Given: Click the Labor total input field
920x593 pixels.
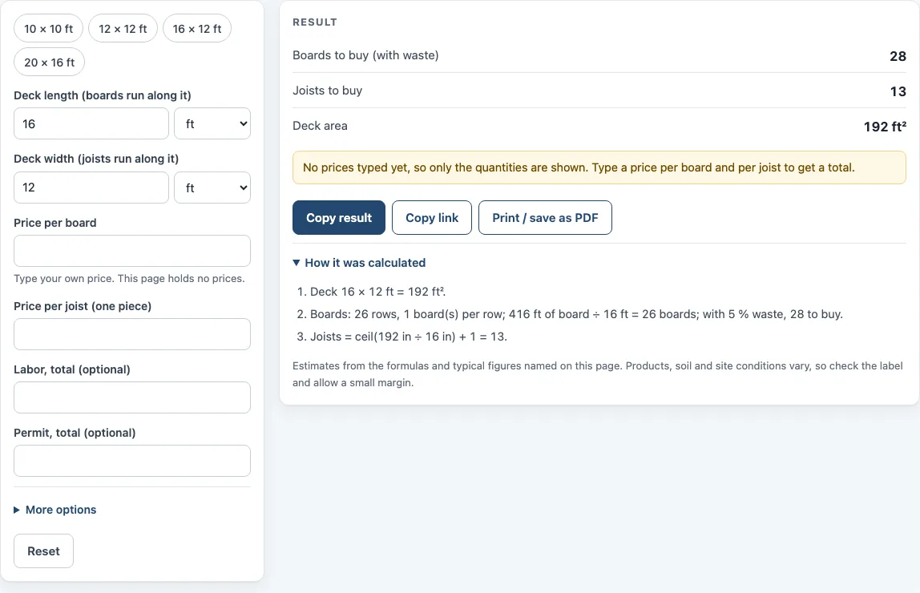Looking at the screenshot, I should (132, 397).
